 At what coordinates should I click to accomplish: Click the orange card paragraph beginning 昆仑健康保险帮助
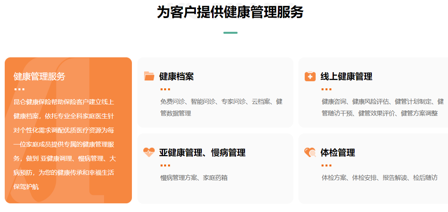point(64,144)
